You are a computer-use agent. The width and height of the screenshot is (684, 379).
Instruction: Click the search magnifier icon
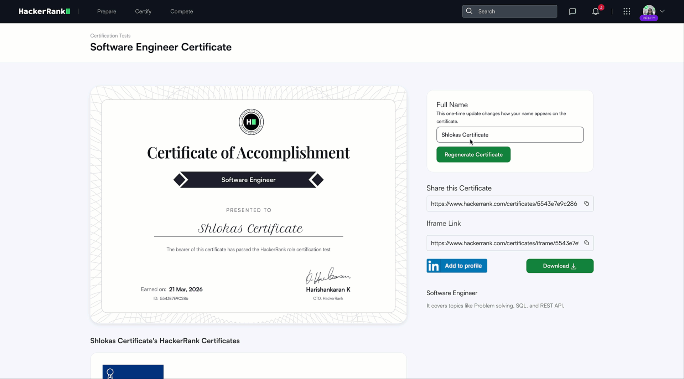pos(469,11)
